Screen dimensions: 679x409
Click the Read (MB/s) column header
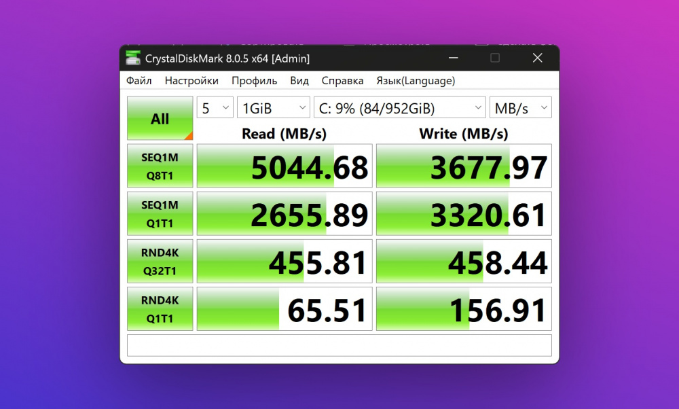click(x=284, y=133)
